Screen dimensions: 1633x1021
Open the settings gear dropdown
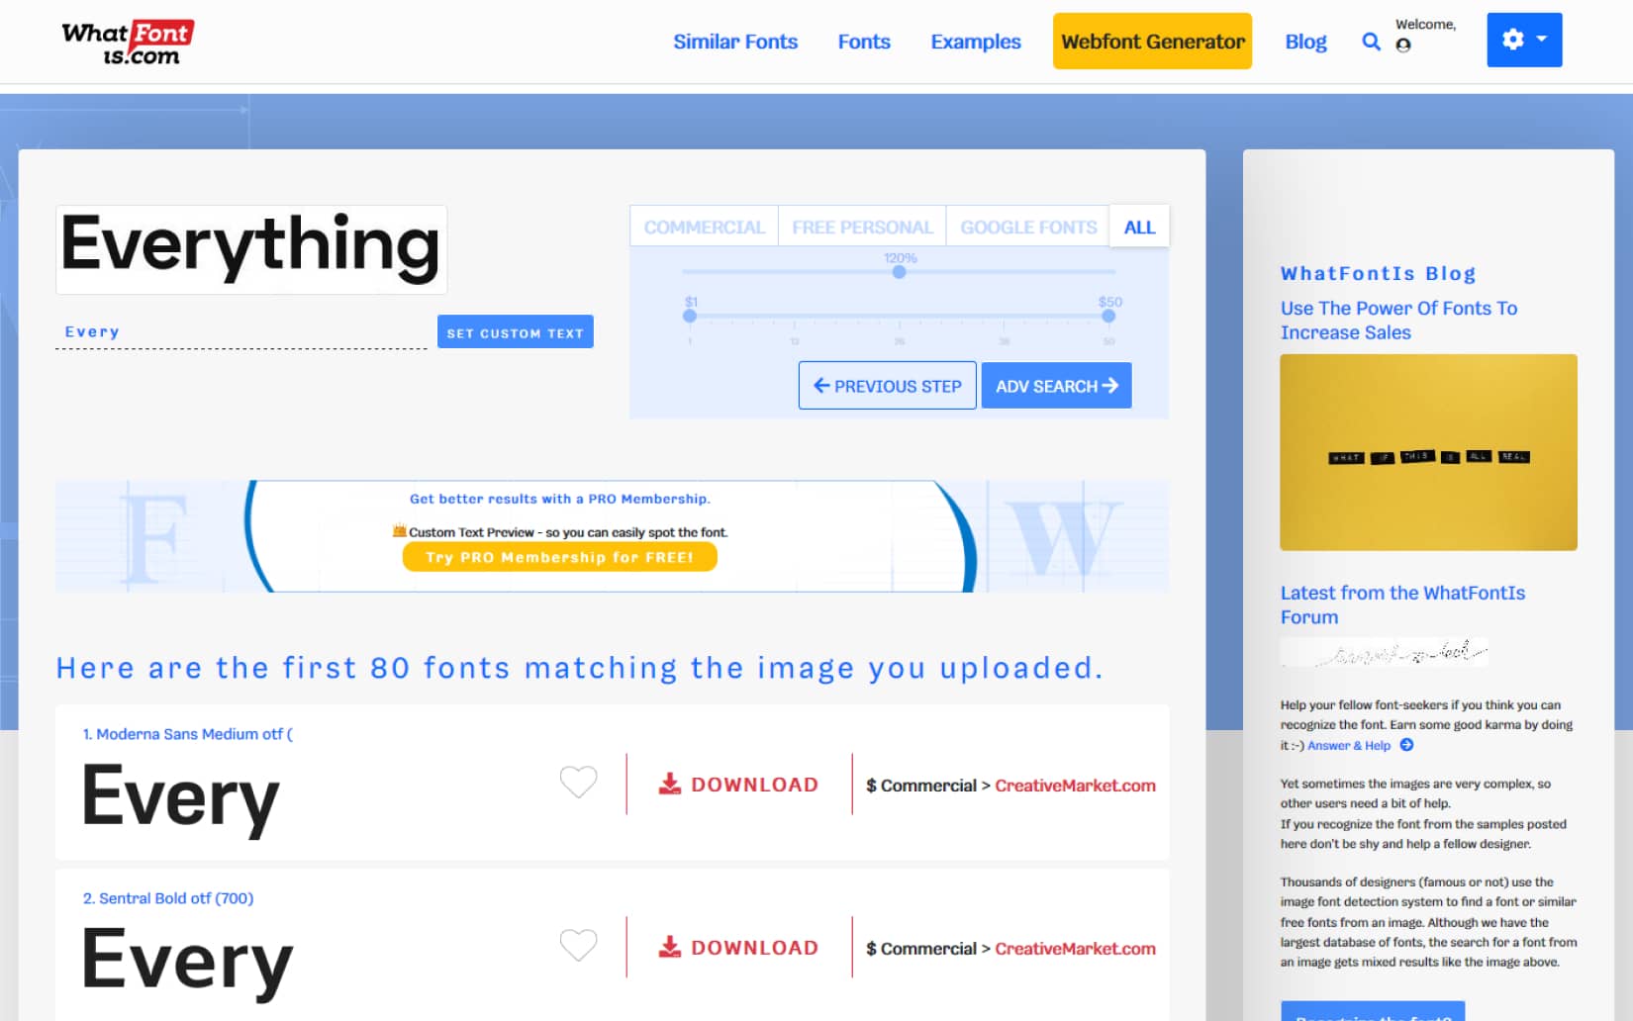[x=1523, y=40]
